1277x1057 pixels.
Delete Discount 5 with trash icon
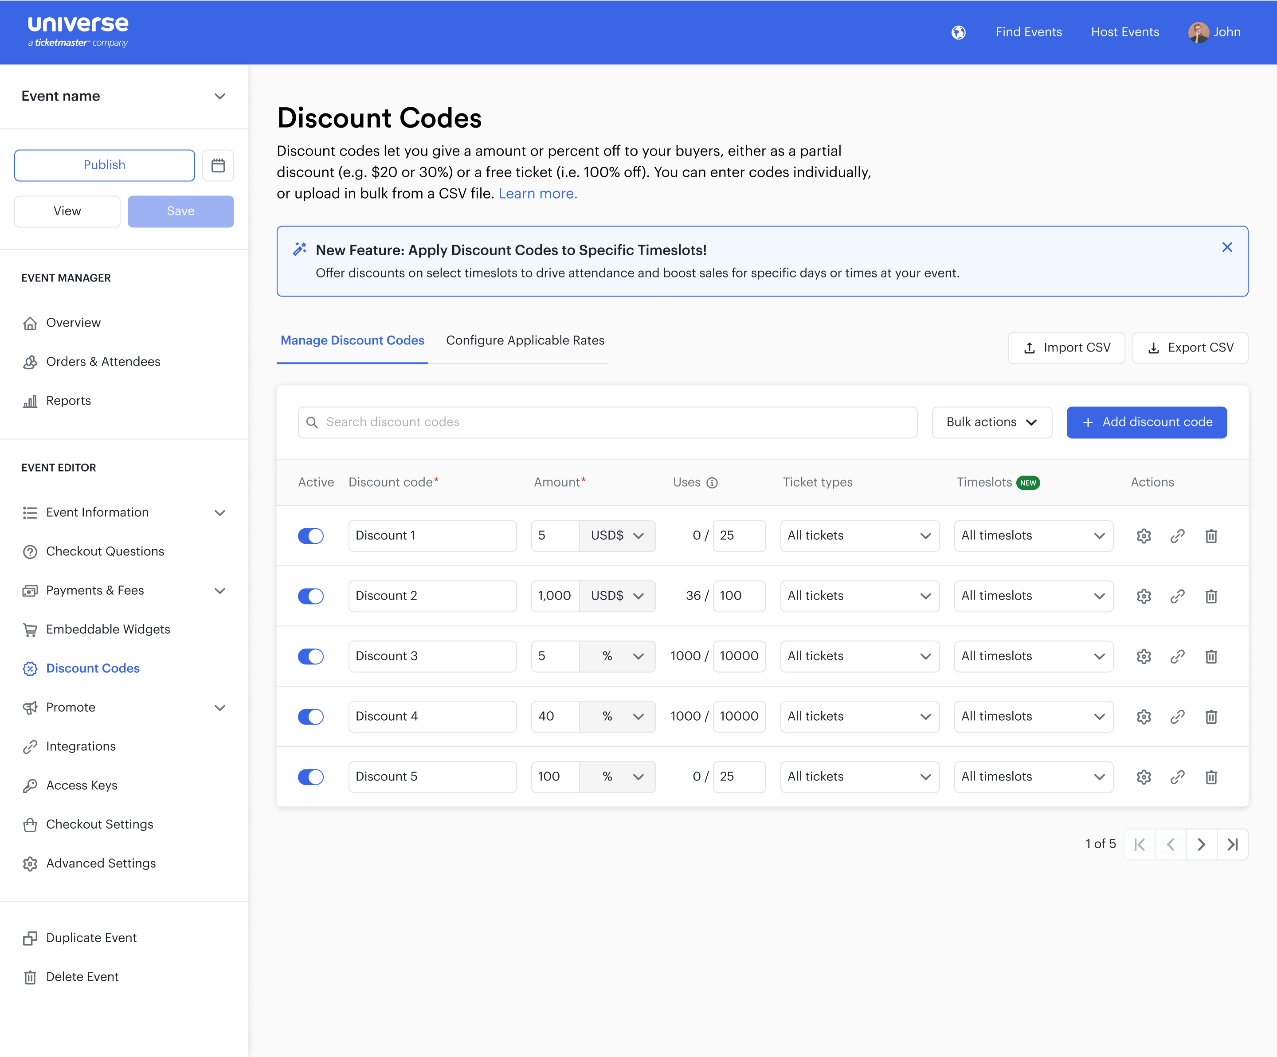tap(1211, 777)
